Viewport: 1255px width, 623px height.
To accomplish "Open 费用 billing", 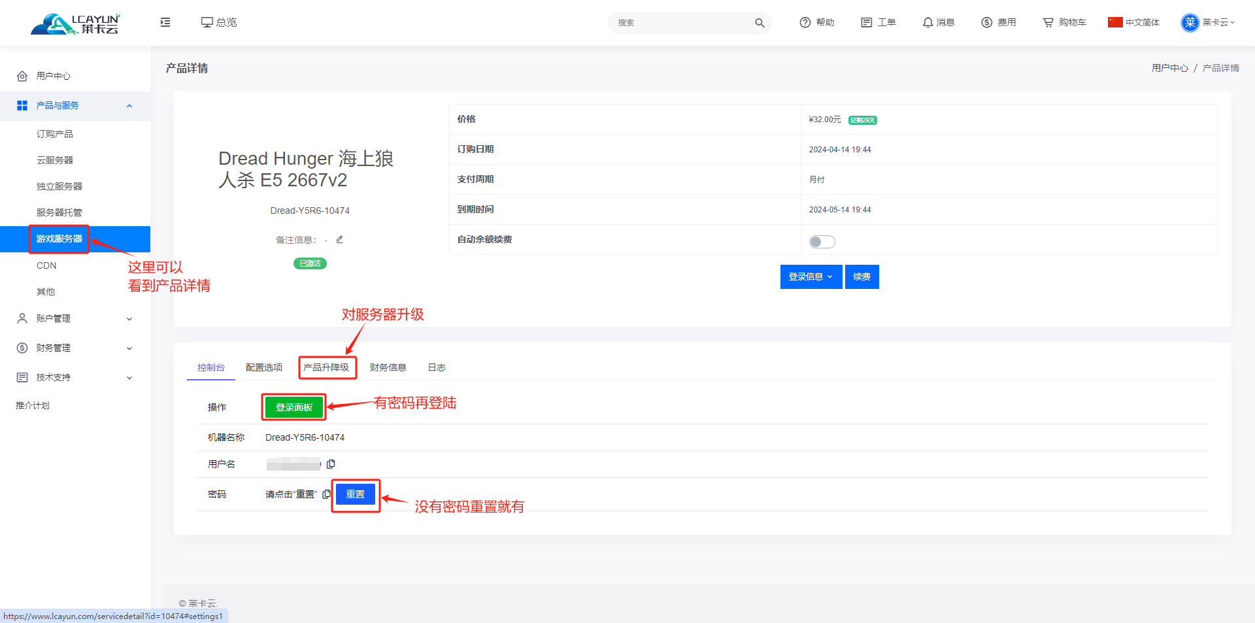I will 999,22.
